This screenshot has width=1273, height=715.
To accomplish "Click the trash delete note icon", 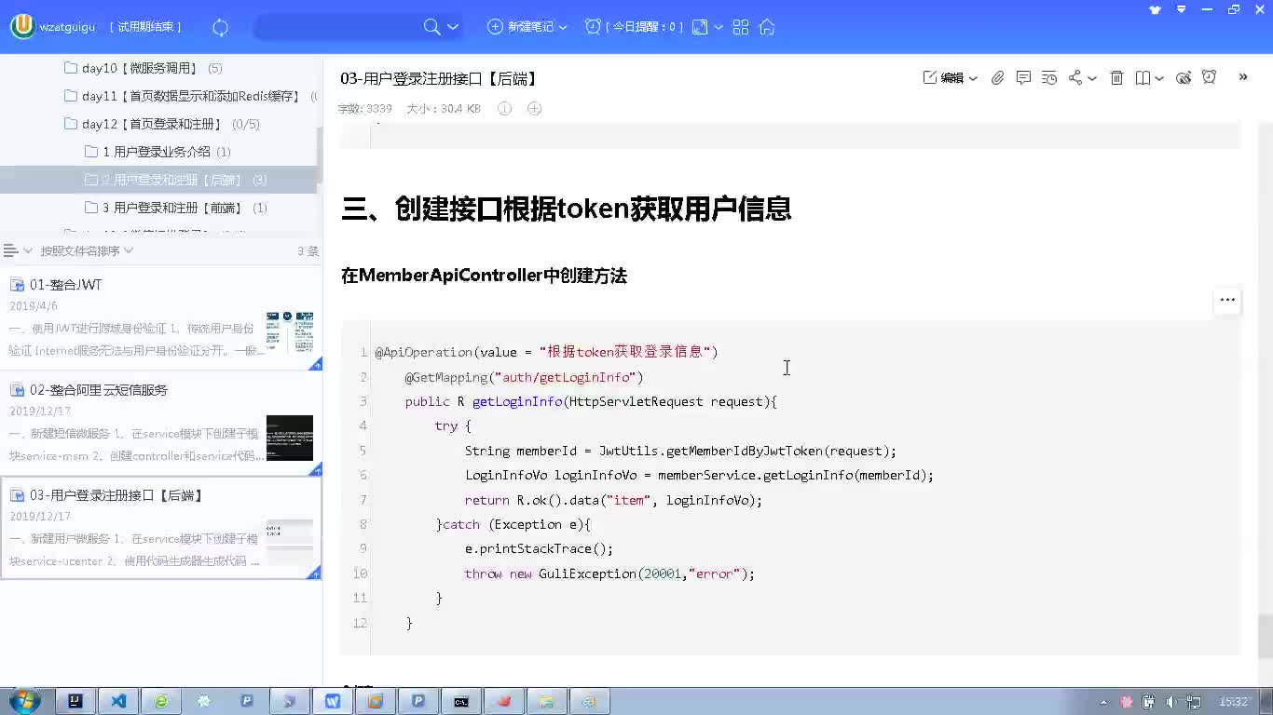I will [1116, 78].
